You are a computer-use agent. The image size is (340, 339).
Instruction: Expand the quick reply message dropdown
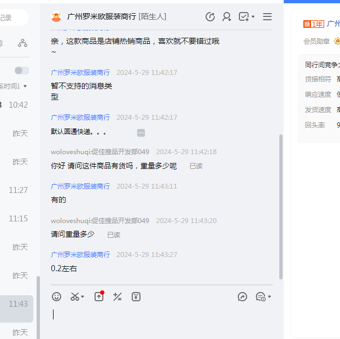pyautogui.click(x=269, y=297)
